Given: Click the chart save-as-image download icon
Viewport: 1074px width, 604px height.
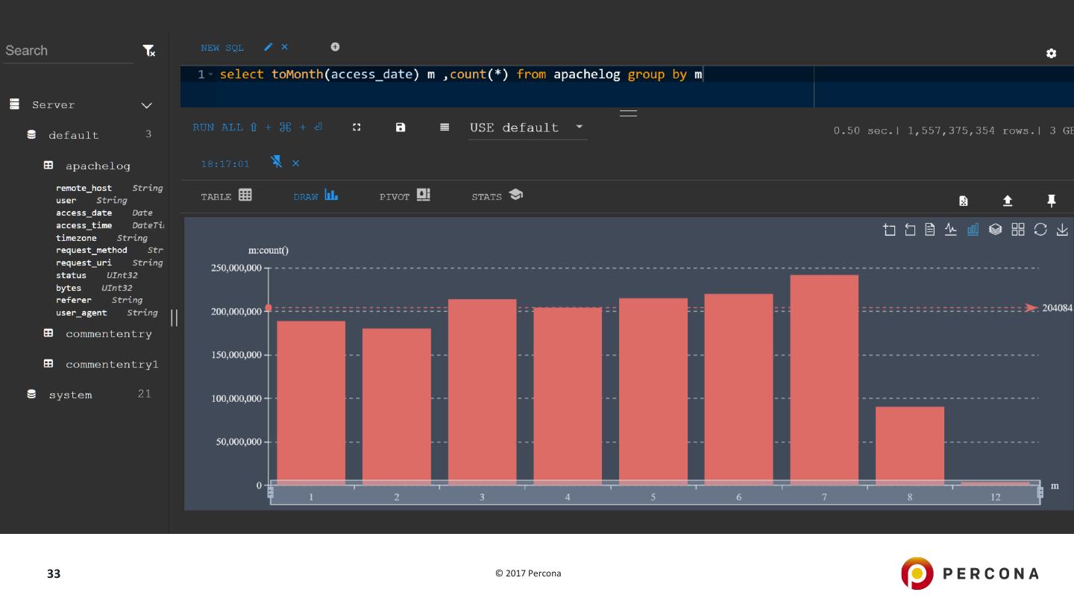Looking at the screenshot, I should click(1062, 230).
